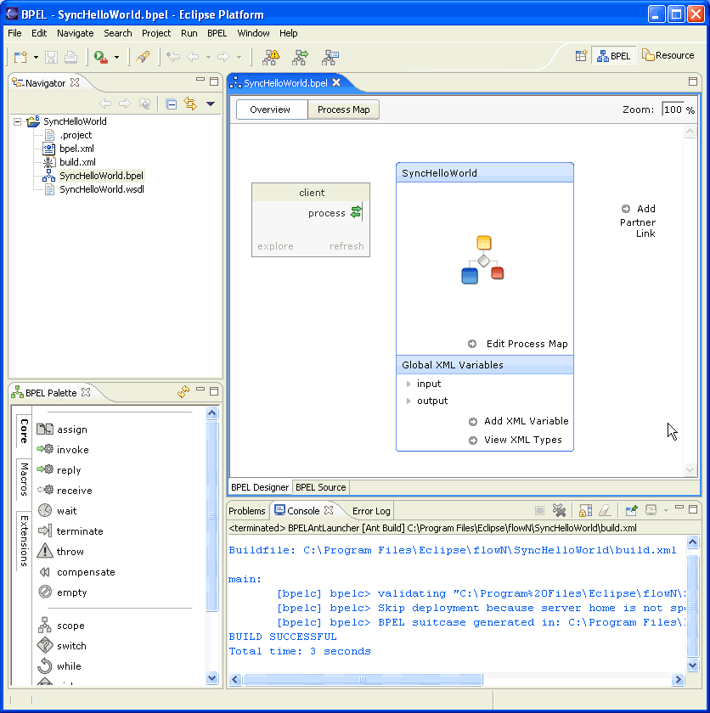Switch to the BPEL Source tab
The width and height of the screenshot is (710, 713).
(321, 487)
